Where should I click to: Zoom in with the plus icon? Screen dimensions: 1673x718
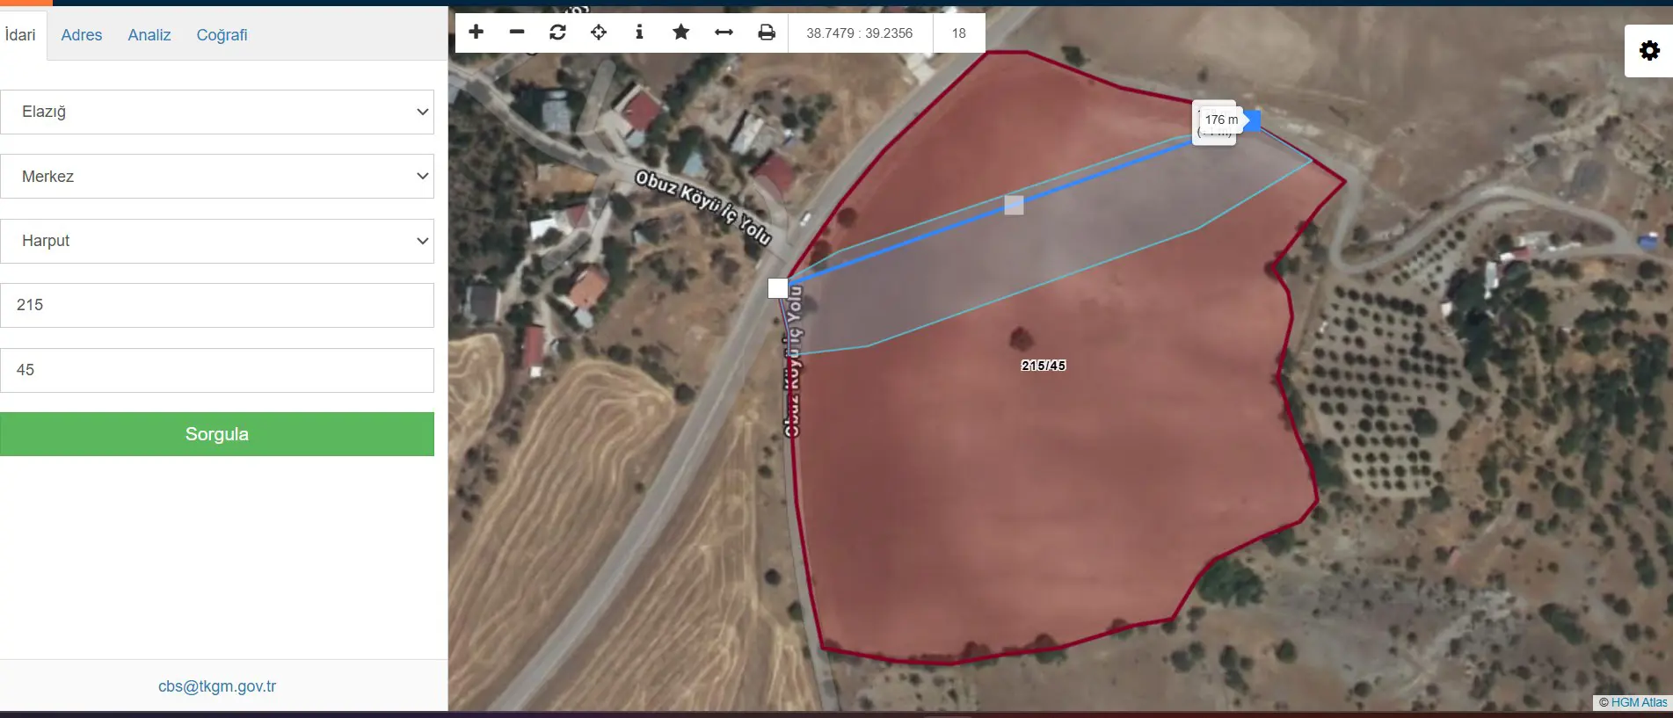coord(476,33)
